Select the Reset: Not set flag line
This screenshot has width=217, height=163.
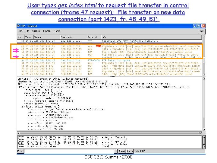tap(47, 123)
